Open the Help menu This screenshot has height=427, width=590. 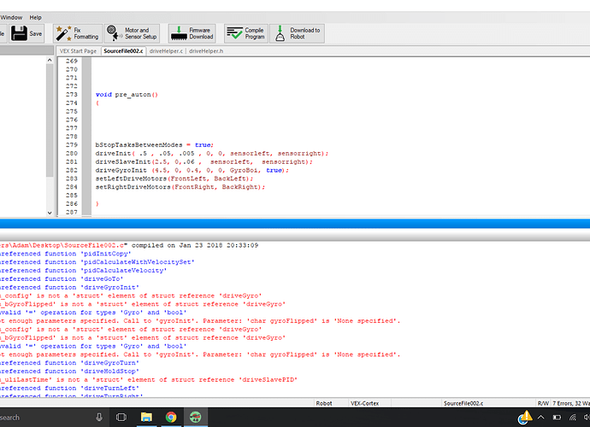[35, 17]
